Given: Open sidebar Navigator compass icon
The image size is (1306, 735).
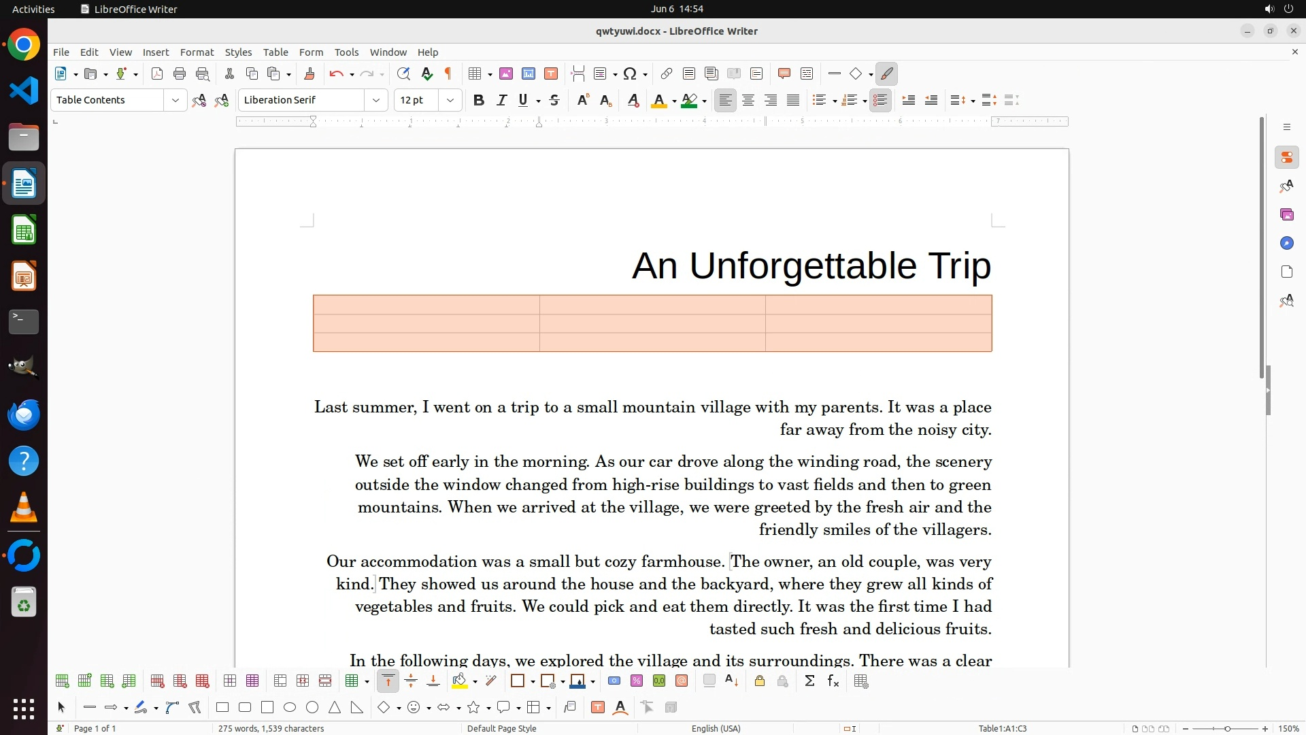Looking at the screenshot, I should [1286, 244].
